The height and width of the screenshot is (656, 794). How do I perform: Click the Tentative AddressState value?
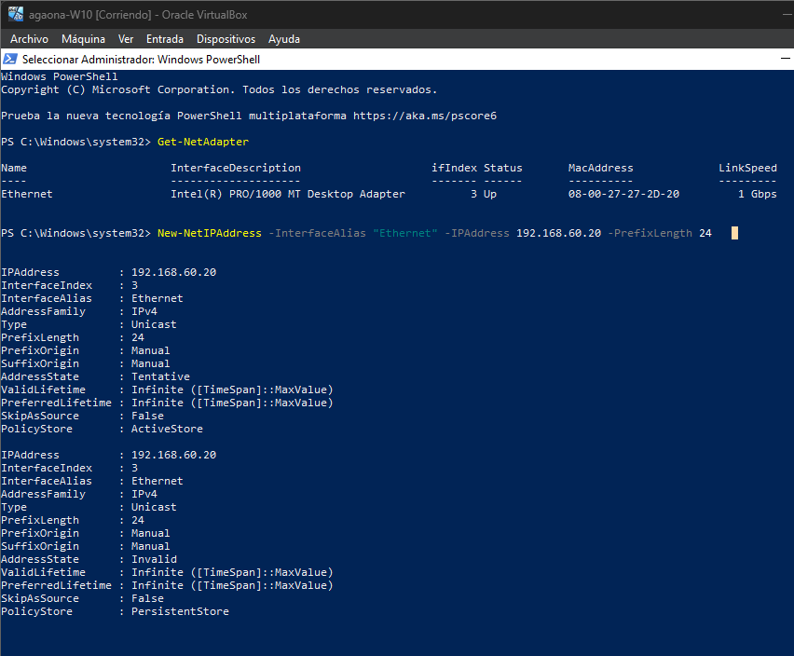[x=160, y=376]
